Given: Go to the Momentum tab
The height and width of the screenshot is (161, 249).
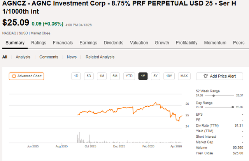Looking at the screenshot, I should (215, 43).
